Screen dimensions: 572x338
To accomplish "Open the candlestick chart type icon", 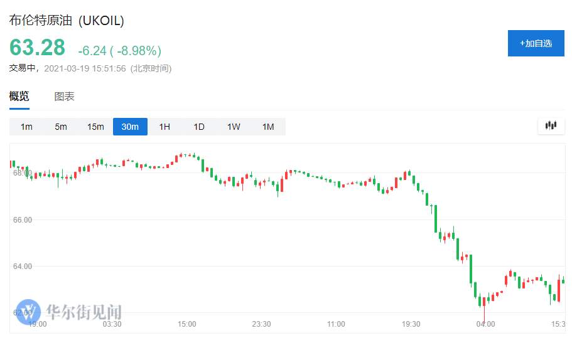I will 551,126.
